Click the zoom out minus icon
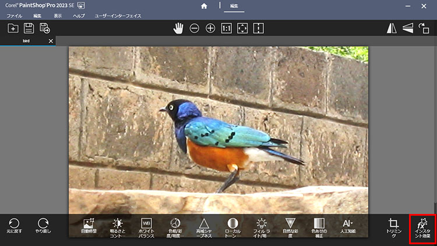This screenshot has height=246, width=437. click(195, 28)
